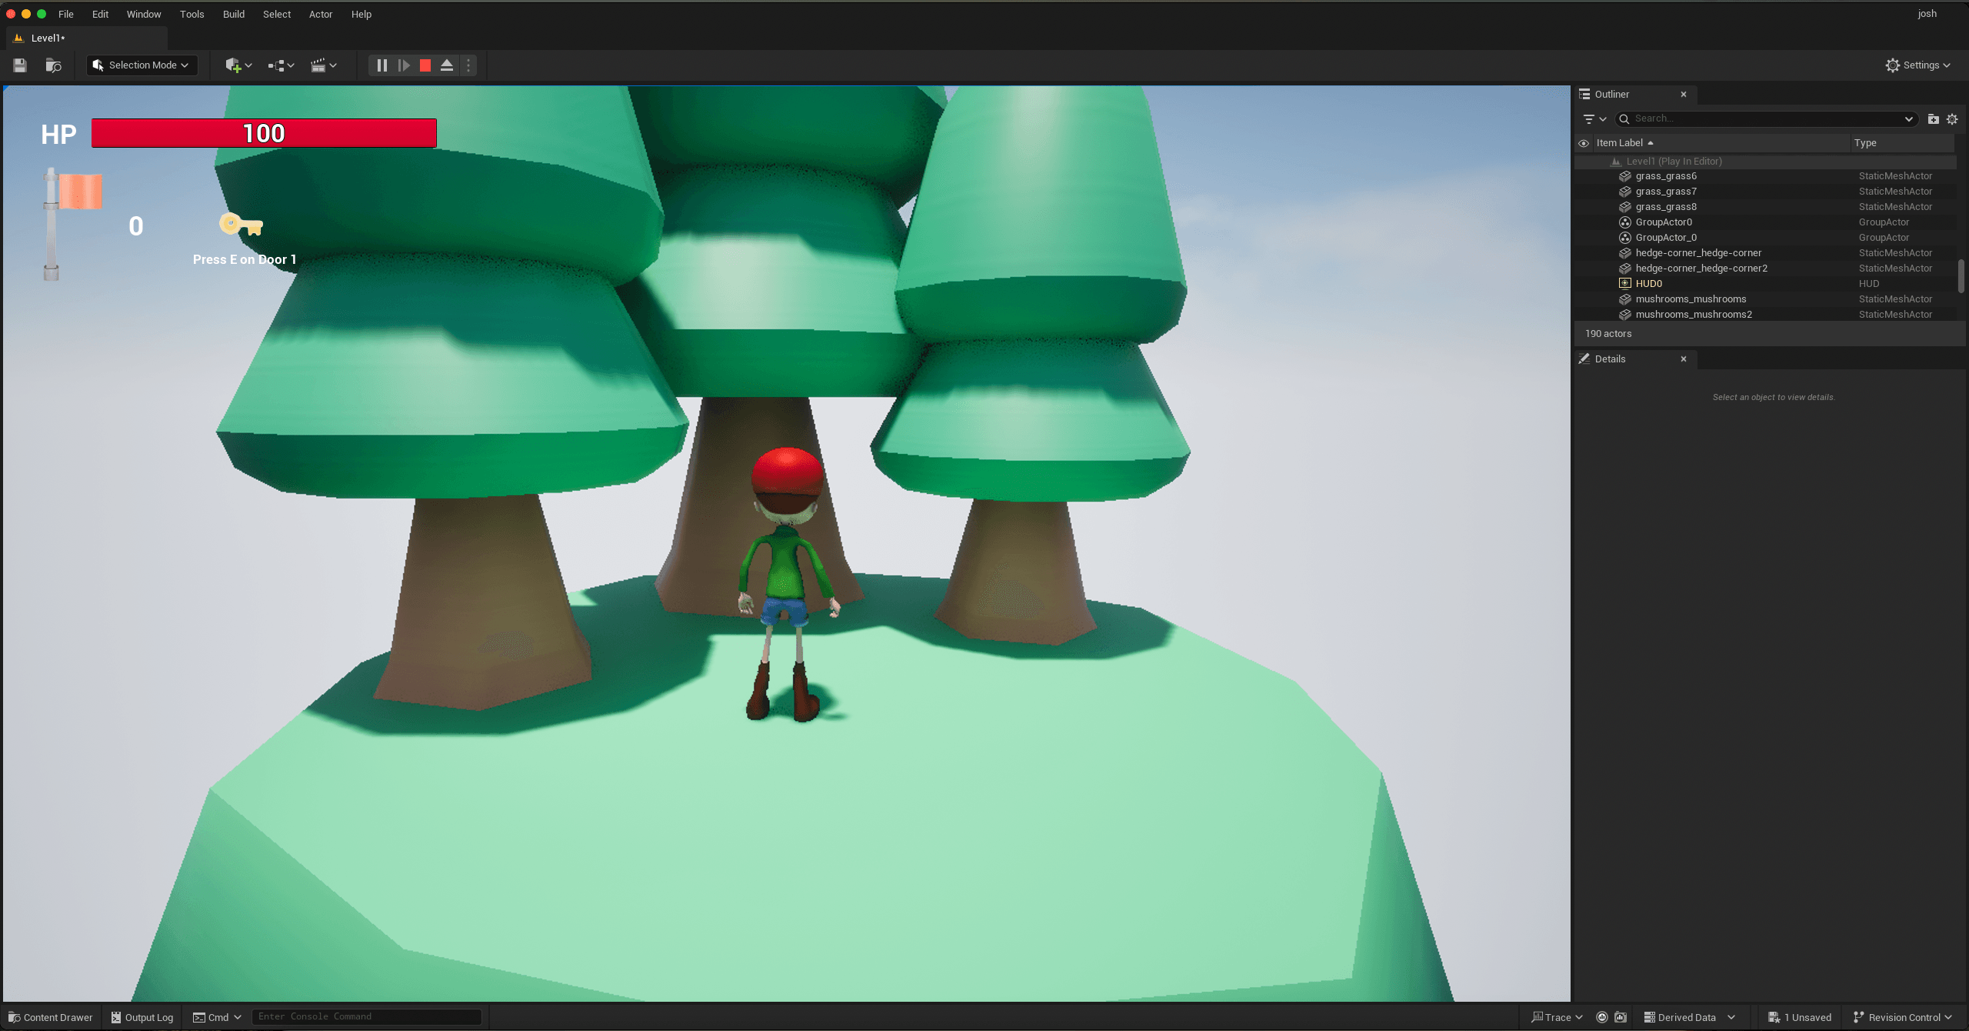This screenshot has width=1969, height=1031.
Task: Select the HUD0 actor in Outliner
Action: (x=1648, y=284)
